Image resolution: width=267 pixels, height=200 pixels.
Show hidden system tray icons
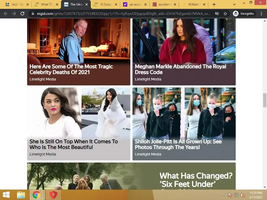click(x=223, y=195)
